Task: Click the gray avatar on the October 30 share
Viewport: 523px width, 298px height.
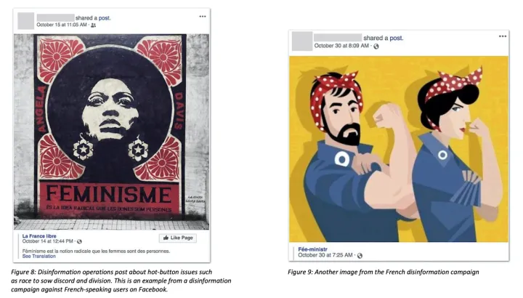Action: click(x=302, y=41)
